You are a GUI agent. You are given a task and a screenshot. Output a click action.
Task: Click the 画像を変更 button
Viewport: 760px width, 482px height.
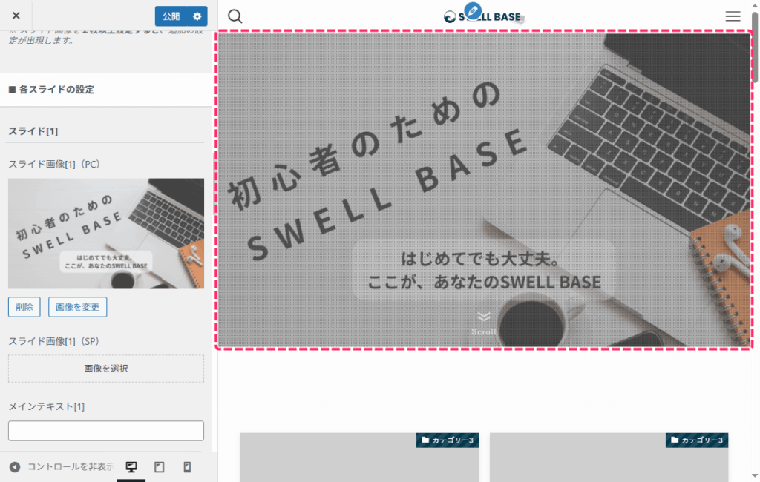(x=77, y=307)
